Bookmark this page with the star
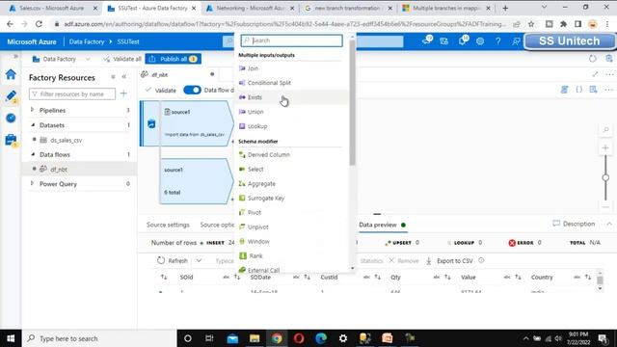This screenshot has width=617, height=347. tap(531, 24)
